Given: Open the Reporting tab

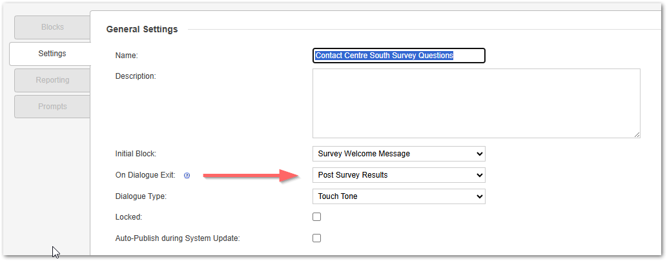Looking at the screenshot, I should click(52, 80).
